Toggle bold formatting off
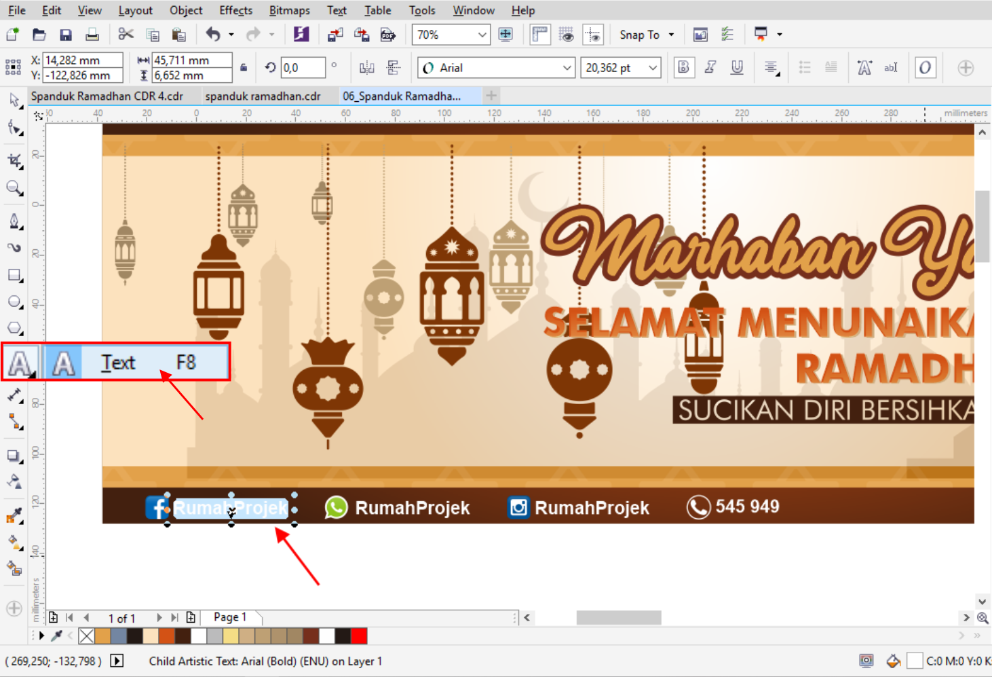Viewport: 992px width, 677px height. (x=683, y=67)
